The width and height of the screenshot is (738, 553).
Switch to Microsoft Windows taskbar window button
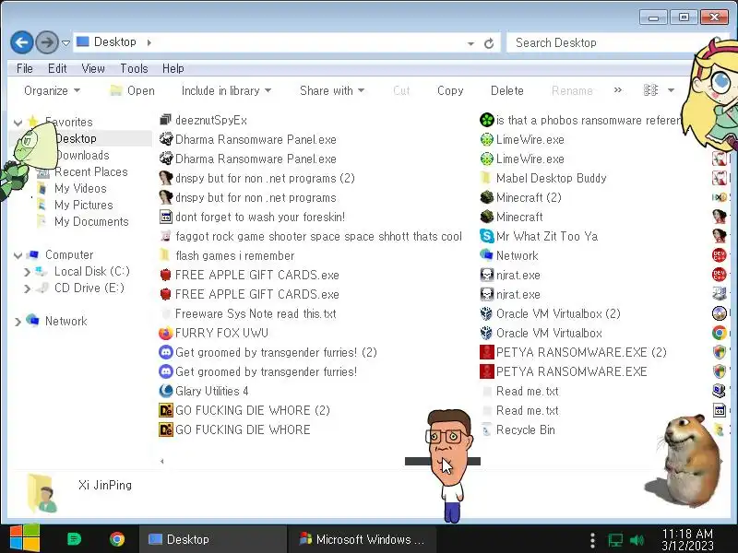point(363,539)
